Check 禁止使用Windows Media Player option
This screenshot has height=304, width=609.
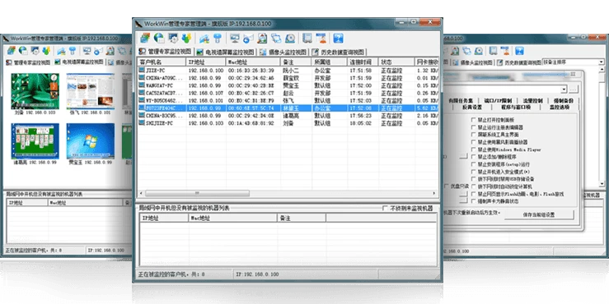[474, 150]
